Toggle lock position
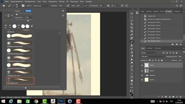 [x=156, y=60]
